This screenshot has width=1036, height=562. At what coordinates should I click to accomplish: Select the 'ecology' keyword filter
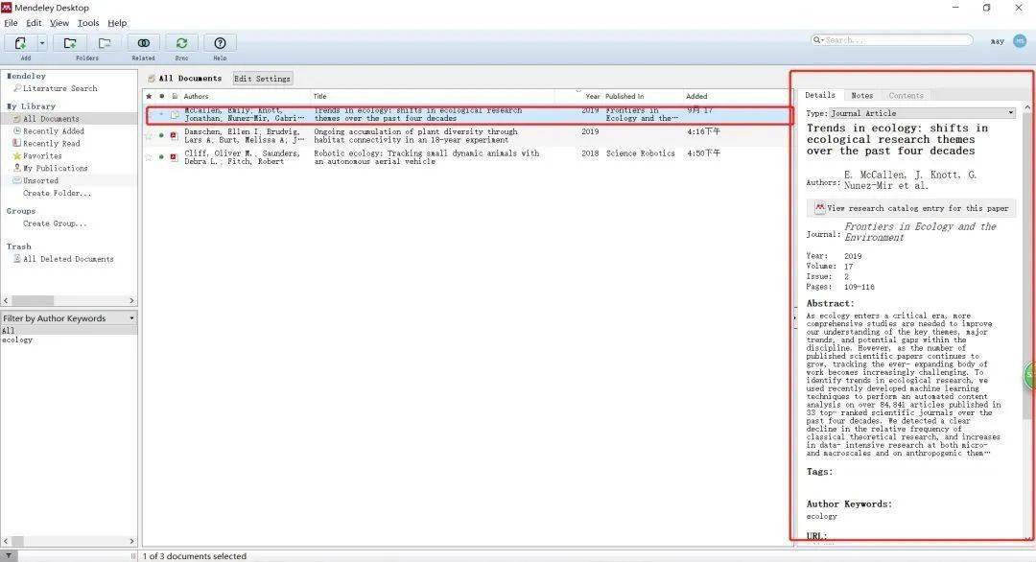click(x=17, y=340)
